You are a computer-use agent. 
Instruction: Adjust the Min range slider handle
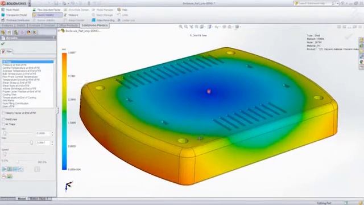coord(5,133)
